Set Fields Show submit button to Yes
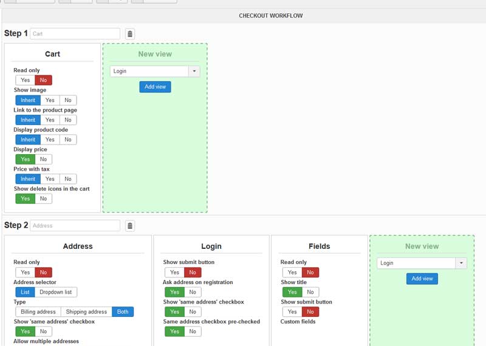The height and width of the screenshot is (346, 486). [x=292, y=311]
